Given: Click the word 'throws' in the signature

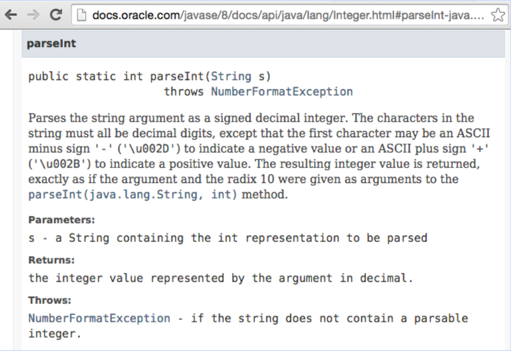Looking at the screenshot, I should 184,91.
